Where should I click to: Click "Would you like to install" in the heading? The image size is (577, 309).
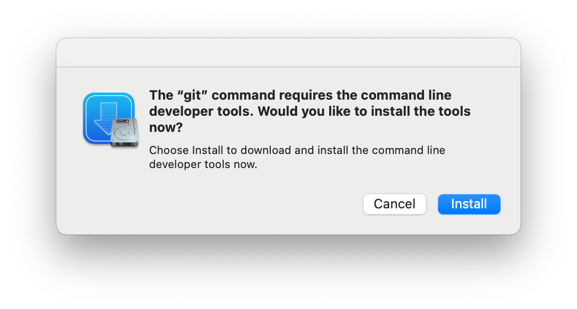click(x=313, y=111)
